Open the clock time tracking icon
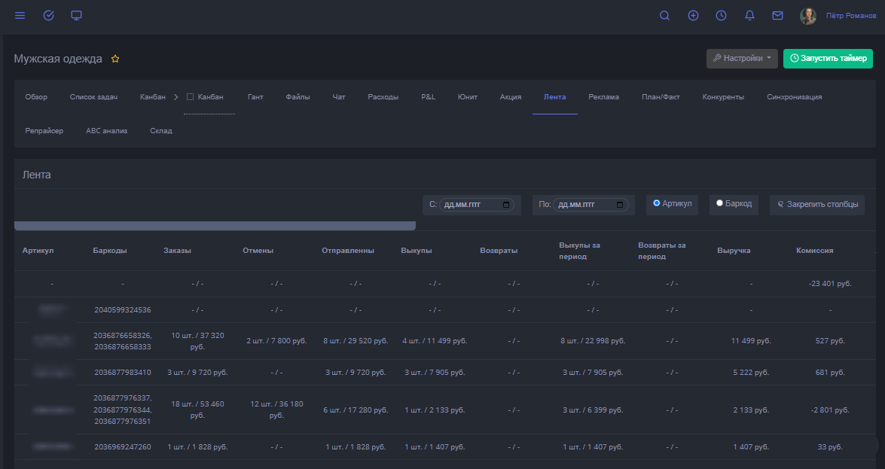The height and width of the screenshot is (469, 885). (721, 16)
